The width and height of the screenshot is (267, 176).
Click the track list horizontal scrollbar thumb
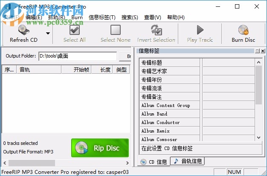32,163
